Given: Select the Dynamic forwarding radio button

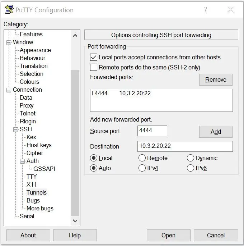Looking at the screenshot, I should pyautogui.click(x=190, y=158).
